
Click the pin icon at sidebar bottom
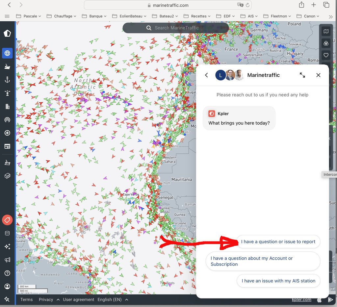coord(7,299)
